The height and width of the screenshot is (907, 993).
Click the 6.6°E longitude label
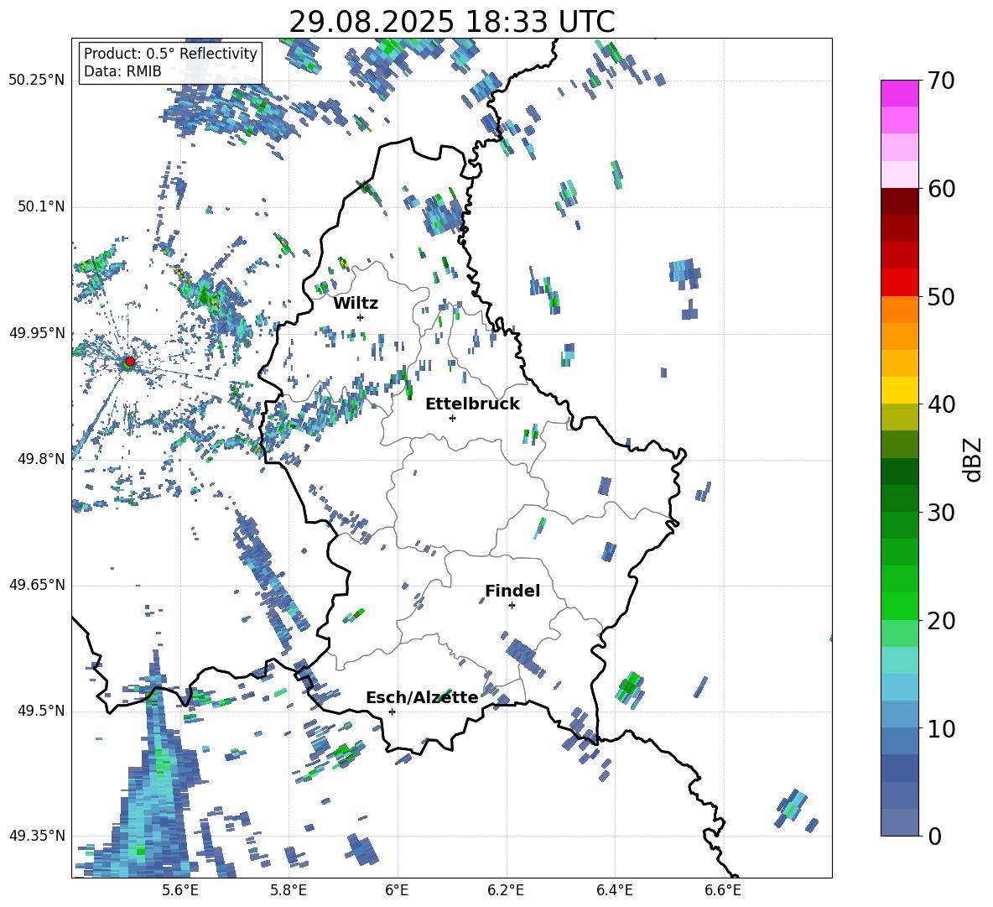723,890
